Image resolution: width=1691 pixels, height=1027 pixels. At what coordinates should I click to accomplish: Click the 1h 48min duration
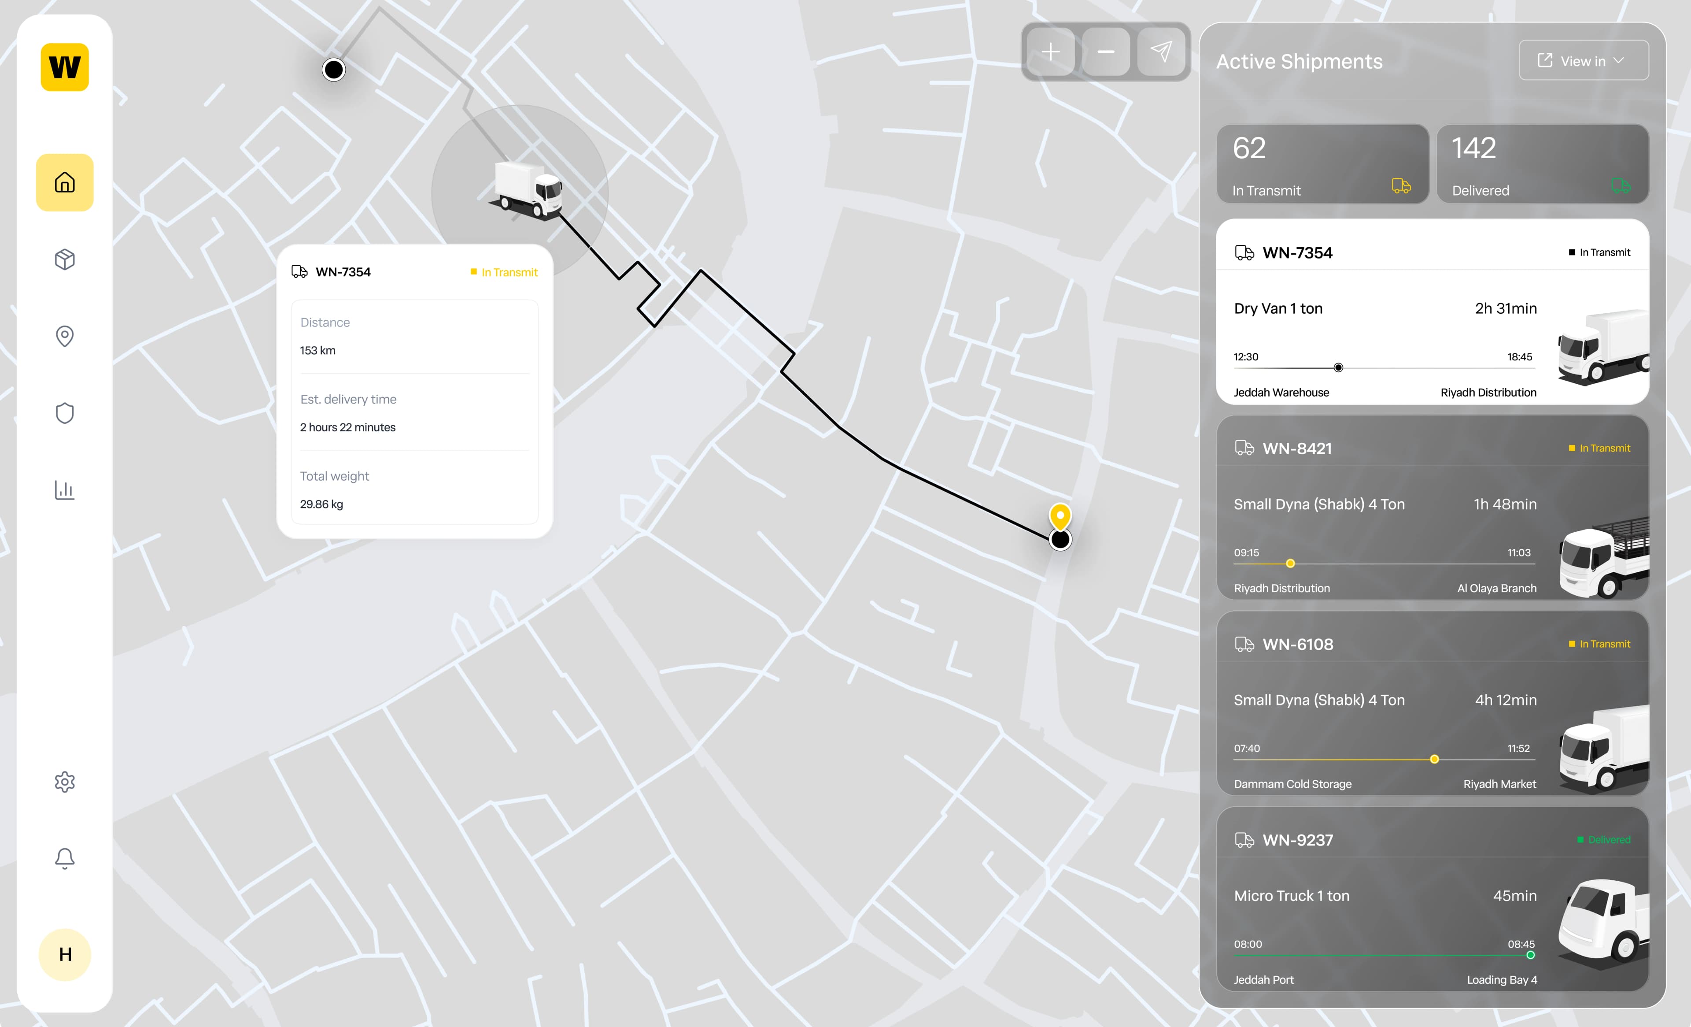click(x=1505, y=504)
